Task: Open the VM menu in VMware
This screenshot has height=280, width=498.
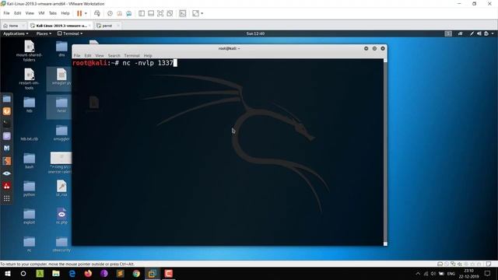Action: (x=41, y=13)
